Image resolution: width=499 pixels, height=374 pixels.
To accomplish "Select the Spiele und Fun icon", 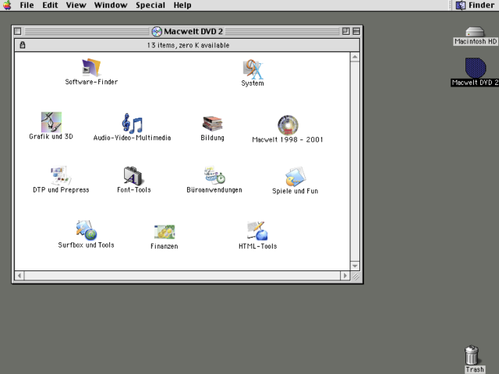I will (295, 177).
